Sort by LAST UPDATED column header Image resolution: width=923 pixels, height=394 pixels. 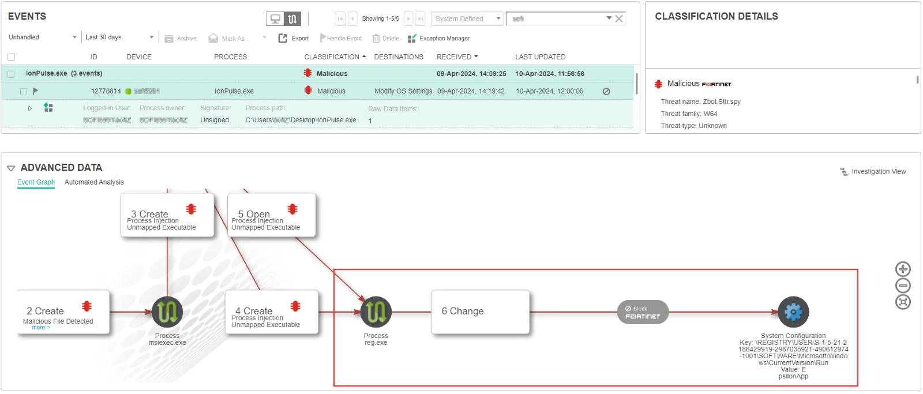541,57
